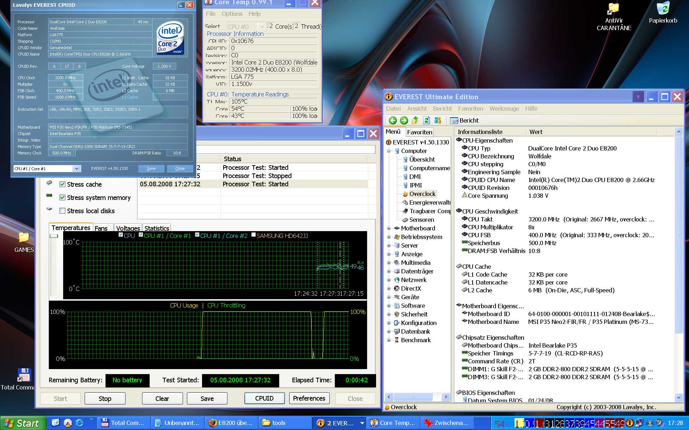The image size is (689, 430).
Task: Click the folder-up icon in EVEREST toolbar
Action: coord(415,120)
